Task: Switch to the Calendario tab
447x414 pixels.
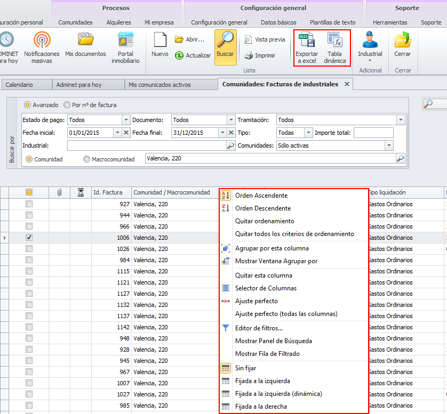Action: (x=19, y=85)
